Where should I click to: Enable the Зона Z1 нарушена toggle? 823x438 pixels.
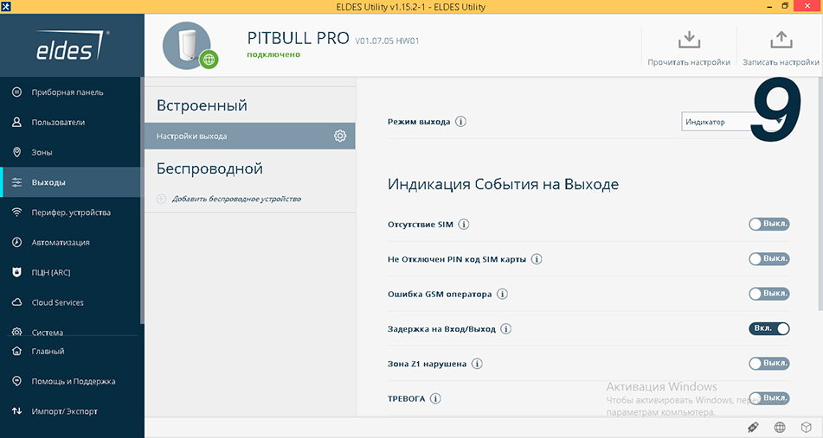pos(769,364)
